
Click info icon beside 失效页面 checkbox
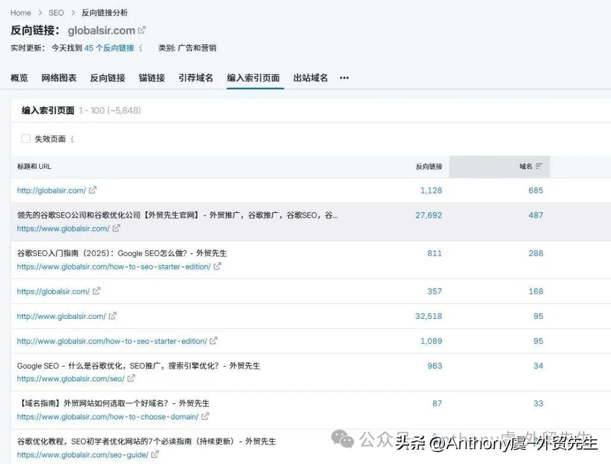[x=71, y=139]
